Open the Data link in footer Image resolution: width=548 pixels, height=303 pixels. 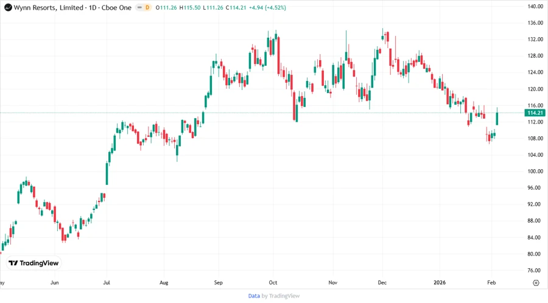tap(254, 296)
